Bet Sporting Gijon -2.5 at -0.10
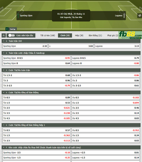This screenshot has height=162, width=142. point(37,152)
